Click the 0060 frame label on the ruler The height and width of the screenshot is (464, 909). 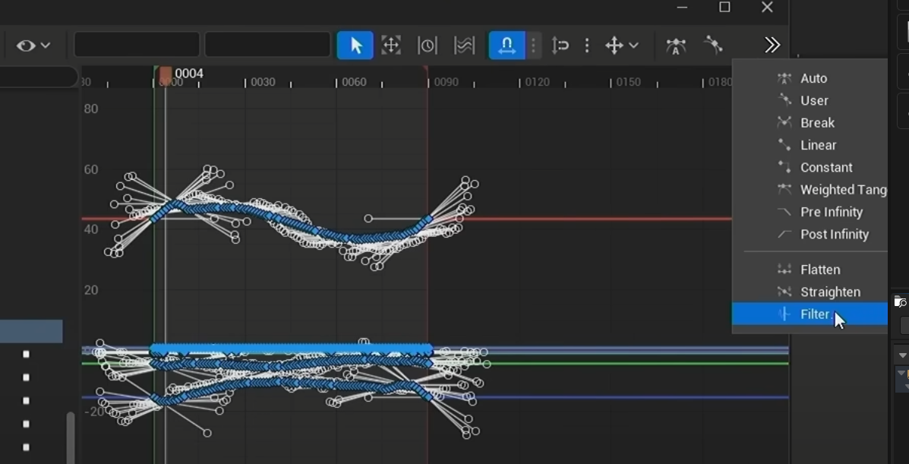point(354,82)
